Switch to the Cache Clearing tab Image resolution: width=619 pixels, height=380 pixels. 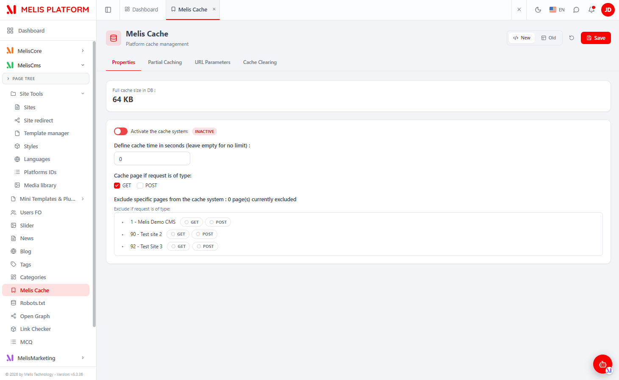[x=260, y=62]
